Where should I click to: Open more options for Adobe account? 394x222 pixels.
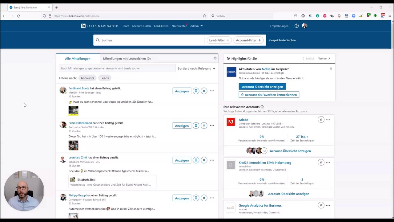click(328, 120)
